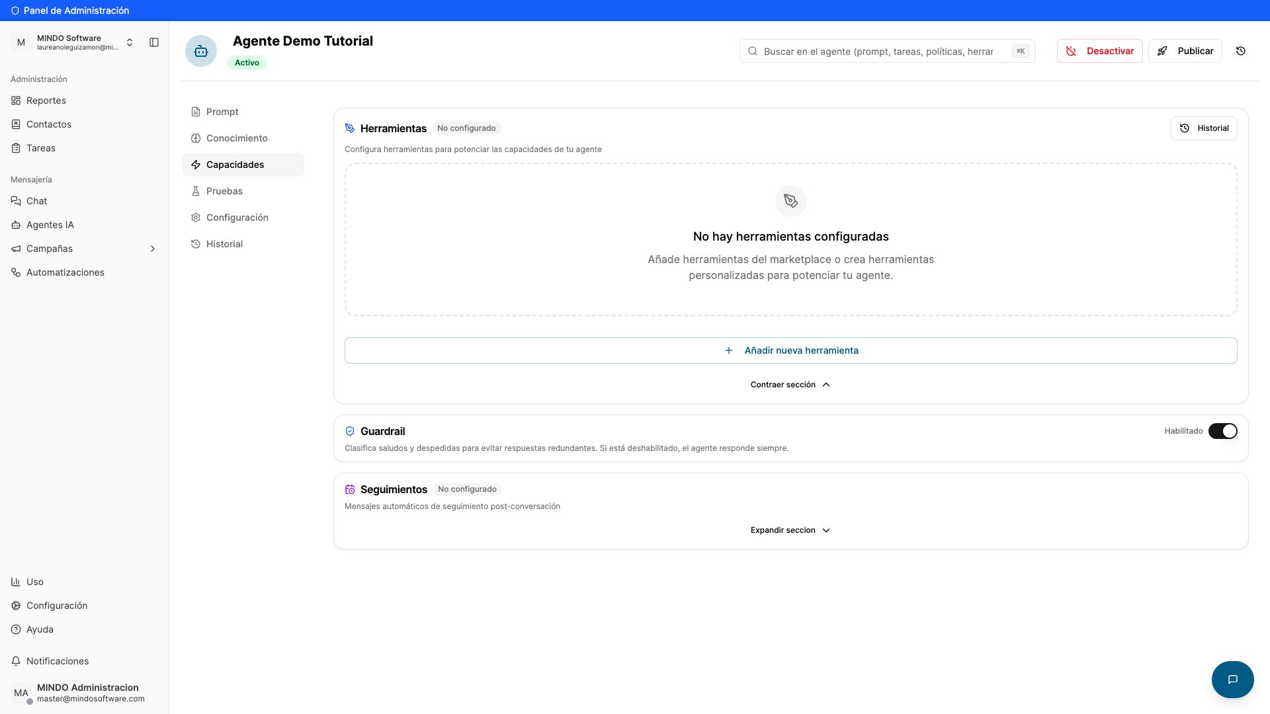
Task: Toggle the sidebar collapse icon
Action: pos(154,42)
